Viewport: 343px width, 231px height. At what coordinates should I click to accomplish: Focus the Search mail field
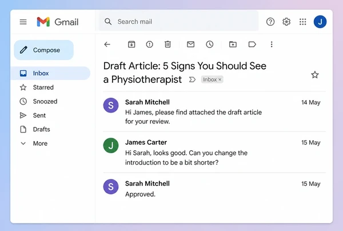[179, 22]
